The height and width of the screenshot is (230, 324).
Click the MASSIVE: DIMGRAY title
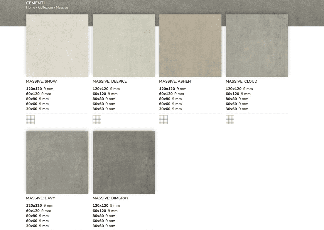click(x=110, y=198)
